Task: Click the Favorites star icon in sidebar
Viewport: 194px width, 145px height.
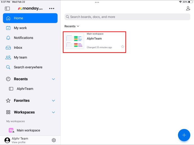Action: (x=8, y=100)
